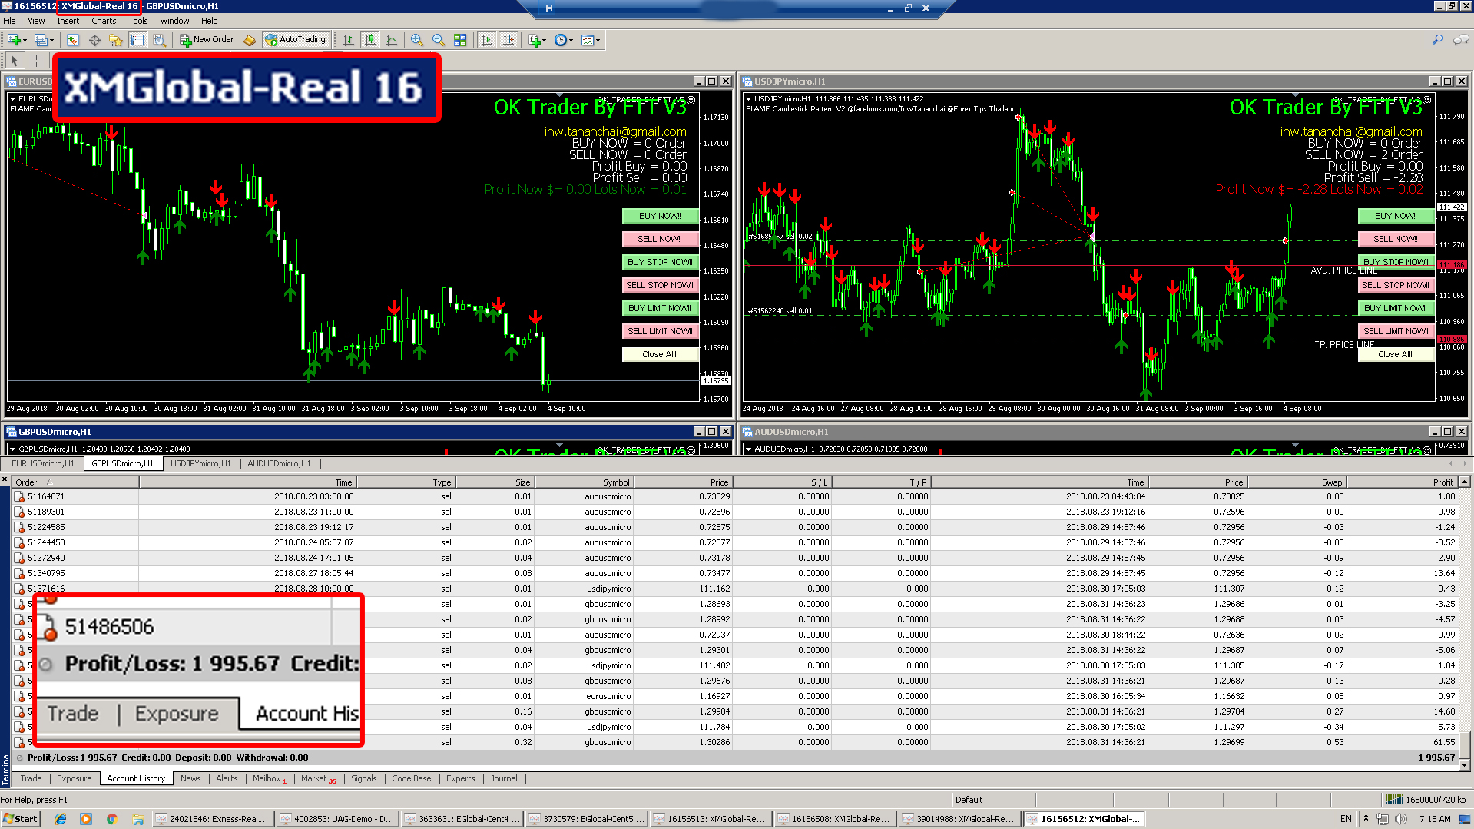The image size is (1474, 829).
Task: Switch to 24021546: Exness-Real1 taskbar window
Action: point(214,819)
